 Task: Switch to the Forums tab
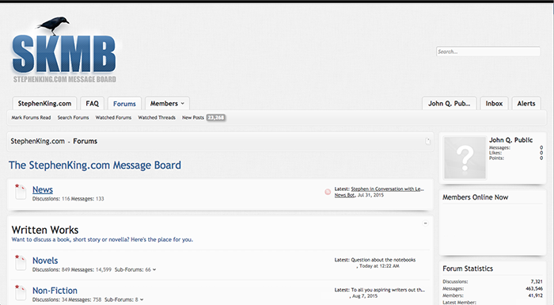(x=124, y=103)
